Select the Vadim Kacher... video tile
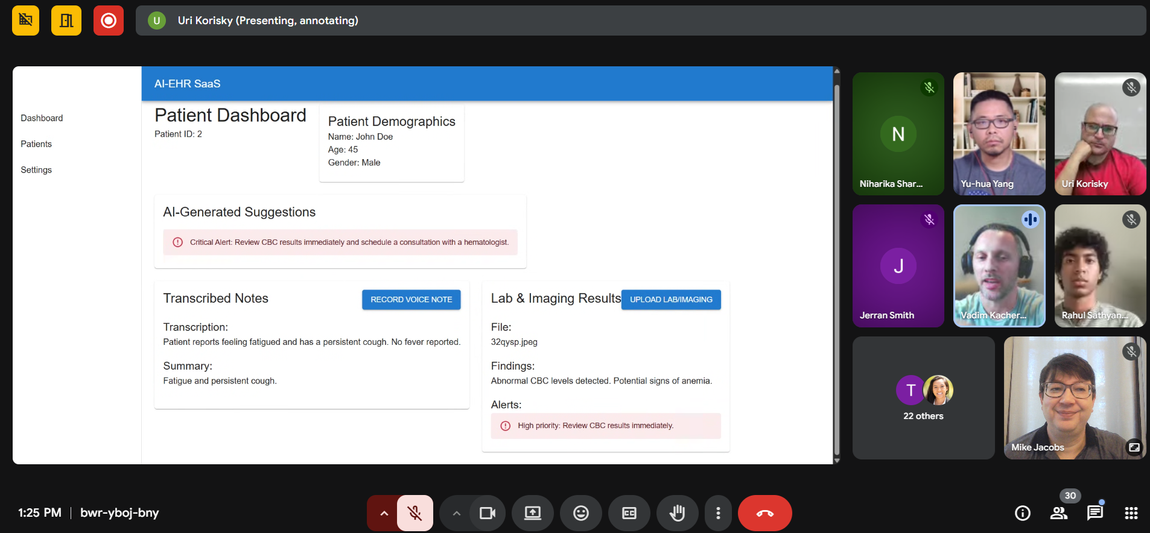Viewport: 1150px width, 533px height. pos(999,266)
